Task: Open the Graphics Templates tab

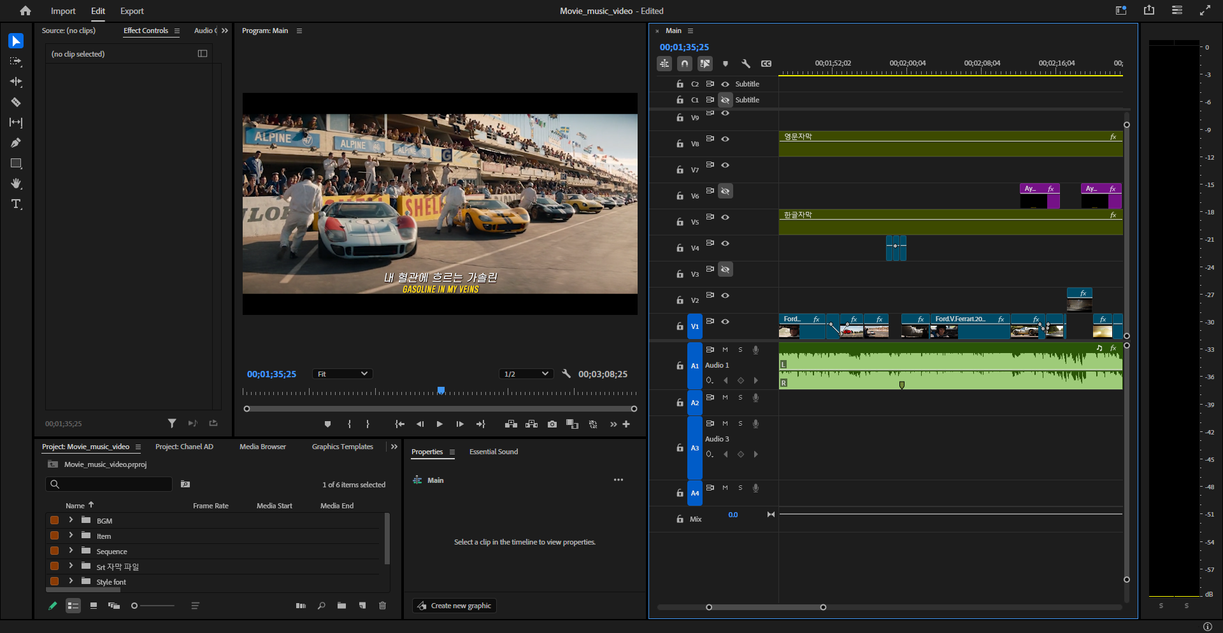Action: [343, 447]
